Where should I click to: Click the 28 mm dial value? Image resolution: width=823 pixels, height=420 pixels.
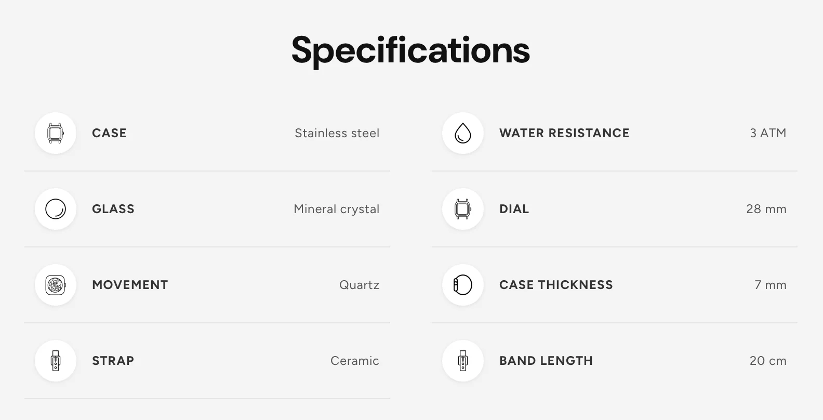coord(766,209)
